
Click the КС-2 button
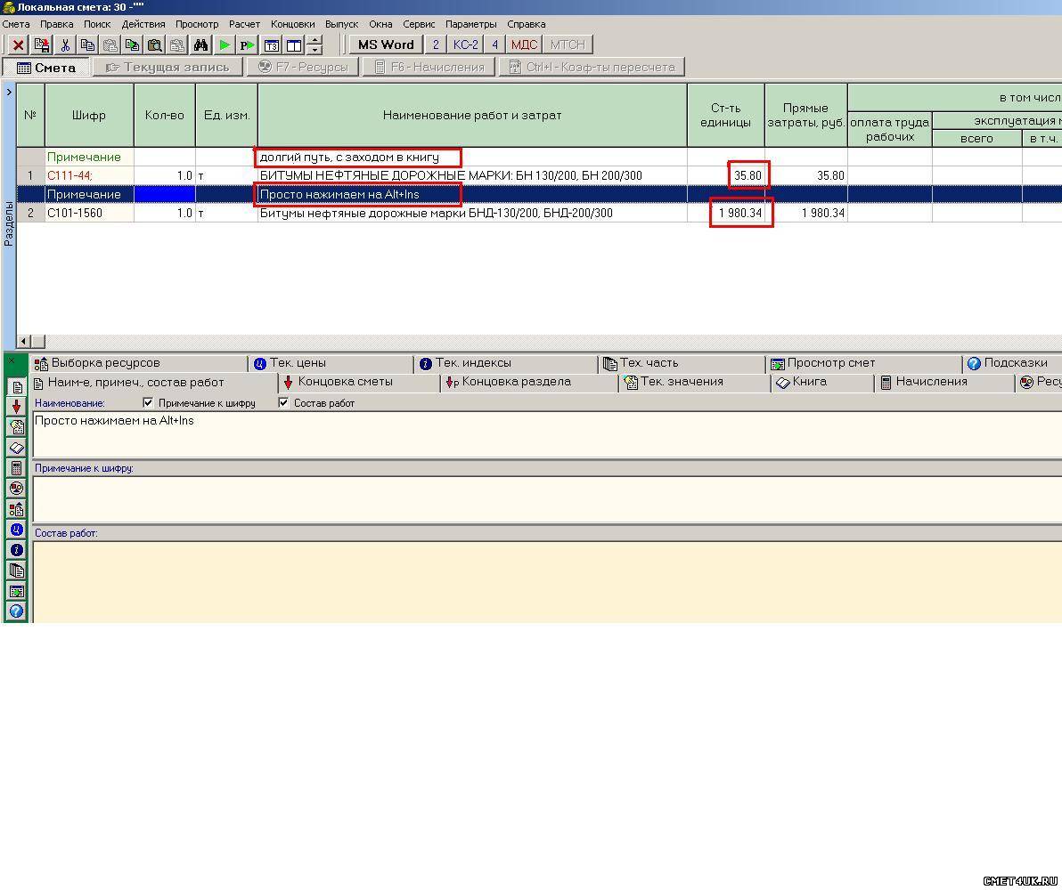click(465, 44)
